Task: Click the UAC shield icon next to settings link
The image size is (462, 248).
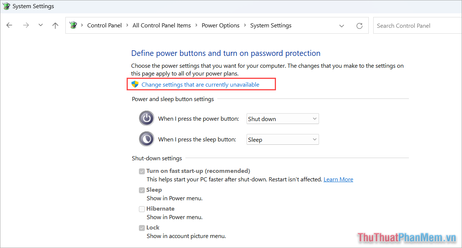Action: click(x=135, y=84)
